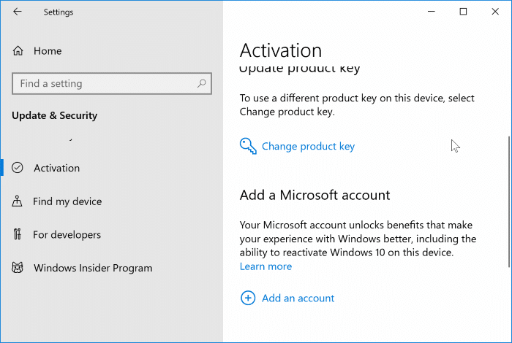Click the plus circle icon for adding account
The width and height of the screenshot is (512, 343).
coord(248,298)
